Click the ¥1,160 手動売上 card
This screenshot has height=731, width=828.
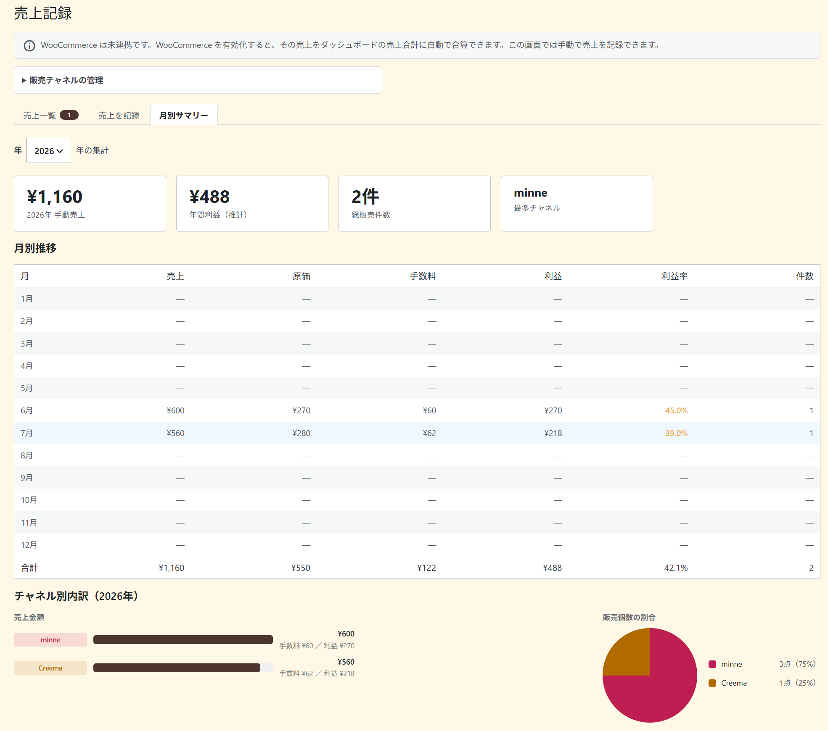[90, 203]
